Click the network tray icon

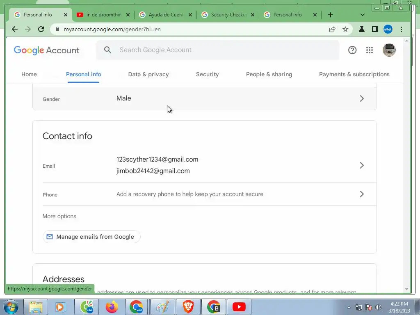coord(358,307)
